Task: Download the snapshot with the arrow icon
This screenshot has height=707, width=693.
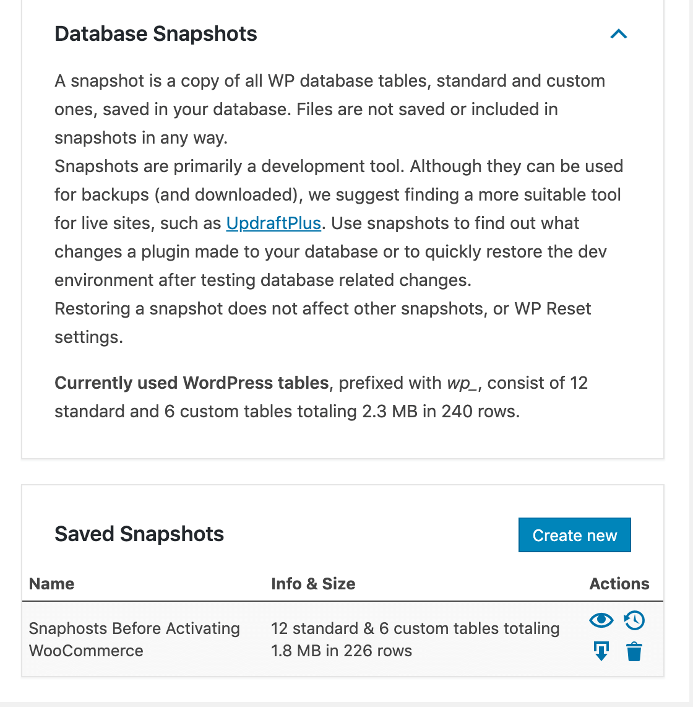Action: 601,651
